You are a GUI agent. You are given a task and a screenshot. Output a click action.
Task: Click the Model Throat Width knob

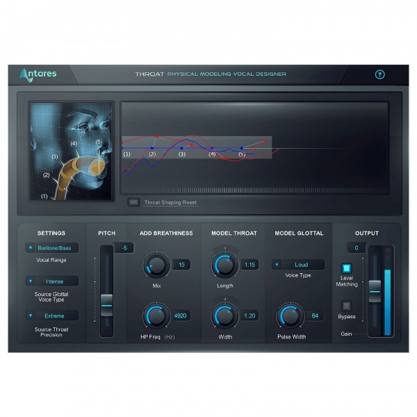(x=224, y=316)
